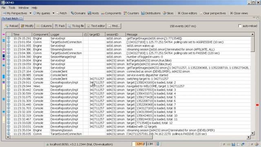Click the Find... button
261x147 pixels.
114,26
